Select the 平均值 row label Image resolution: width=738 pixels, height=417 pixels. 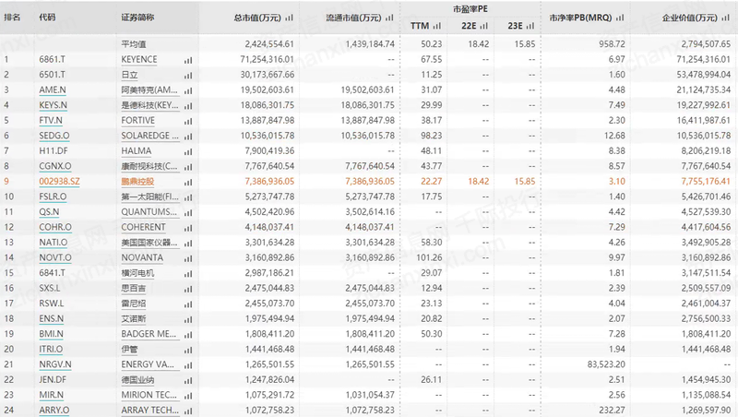click(134, 44)
